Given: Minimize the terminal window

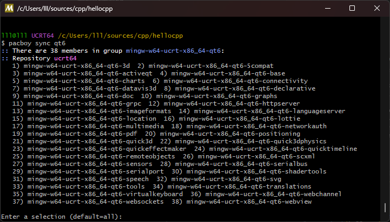Looking at the screenshot, I should click(328, 9).
